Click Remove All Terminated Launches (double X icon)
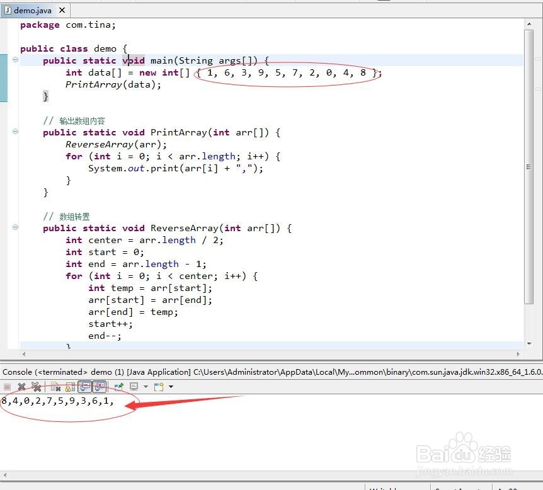This screenshot has width=543, height=490. point(37,387)
